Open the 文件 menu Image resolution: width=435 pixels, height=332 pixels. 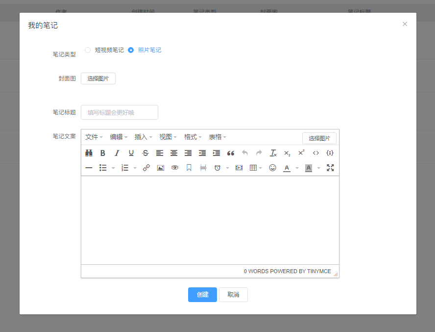tap(94, 137)
